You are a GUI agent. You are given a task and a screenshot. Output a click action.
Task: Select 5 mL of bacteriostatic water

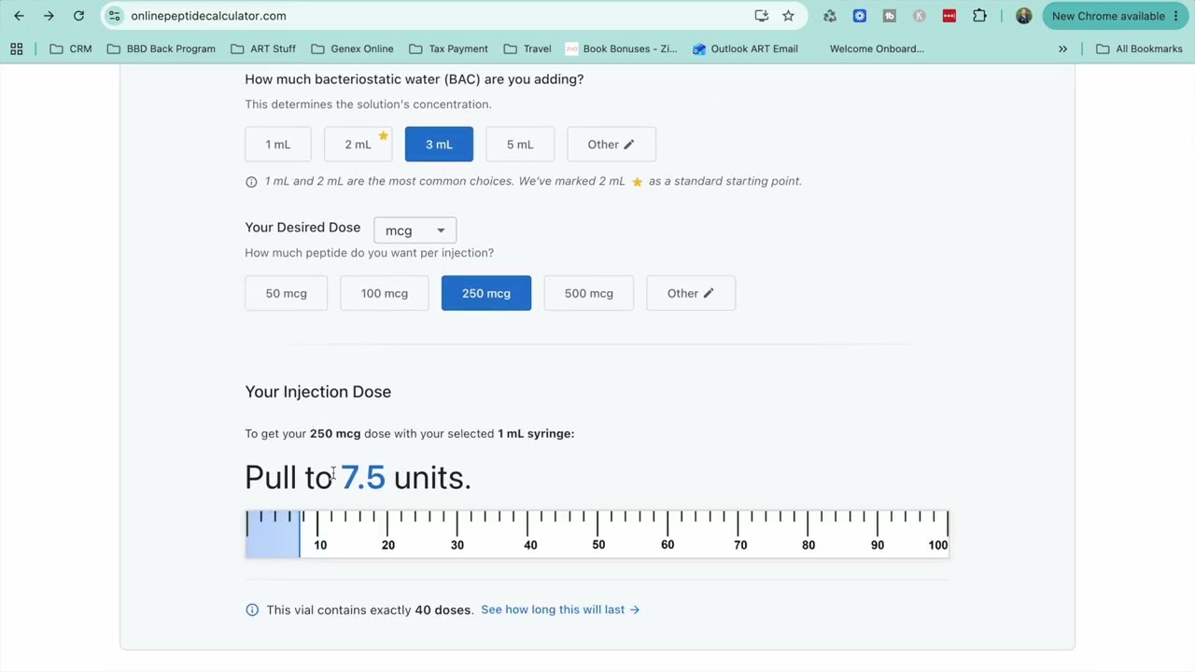[520, 144]
